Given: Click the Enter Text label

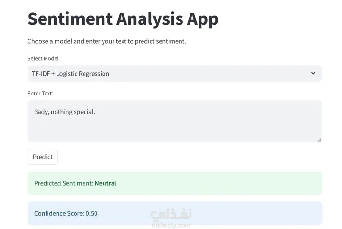Looking at the screenshot, I should (x=40, y=93).
